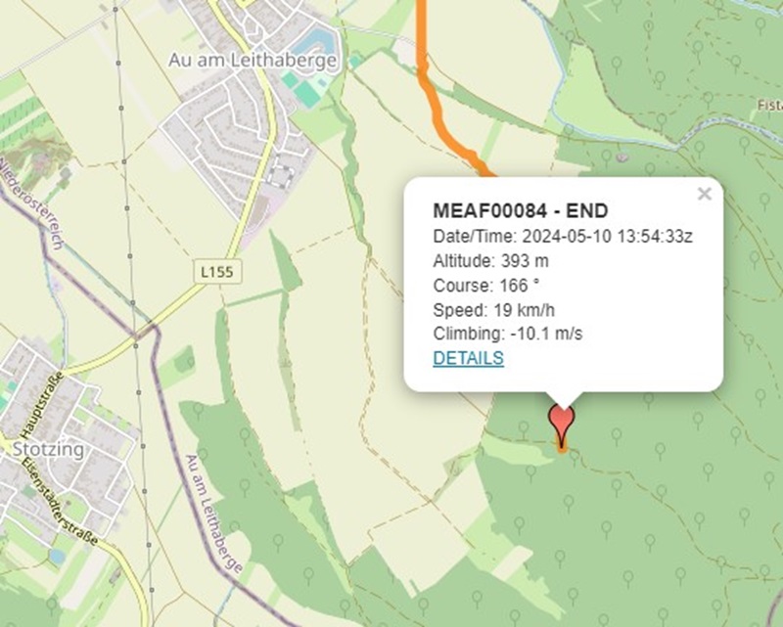Select the Stotzing town label
This screenshot has width=783, height=627.
(48, 449)
